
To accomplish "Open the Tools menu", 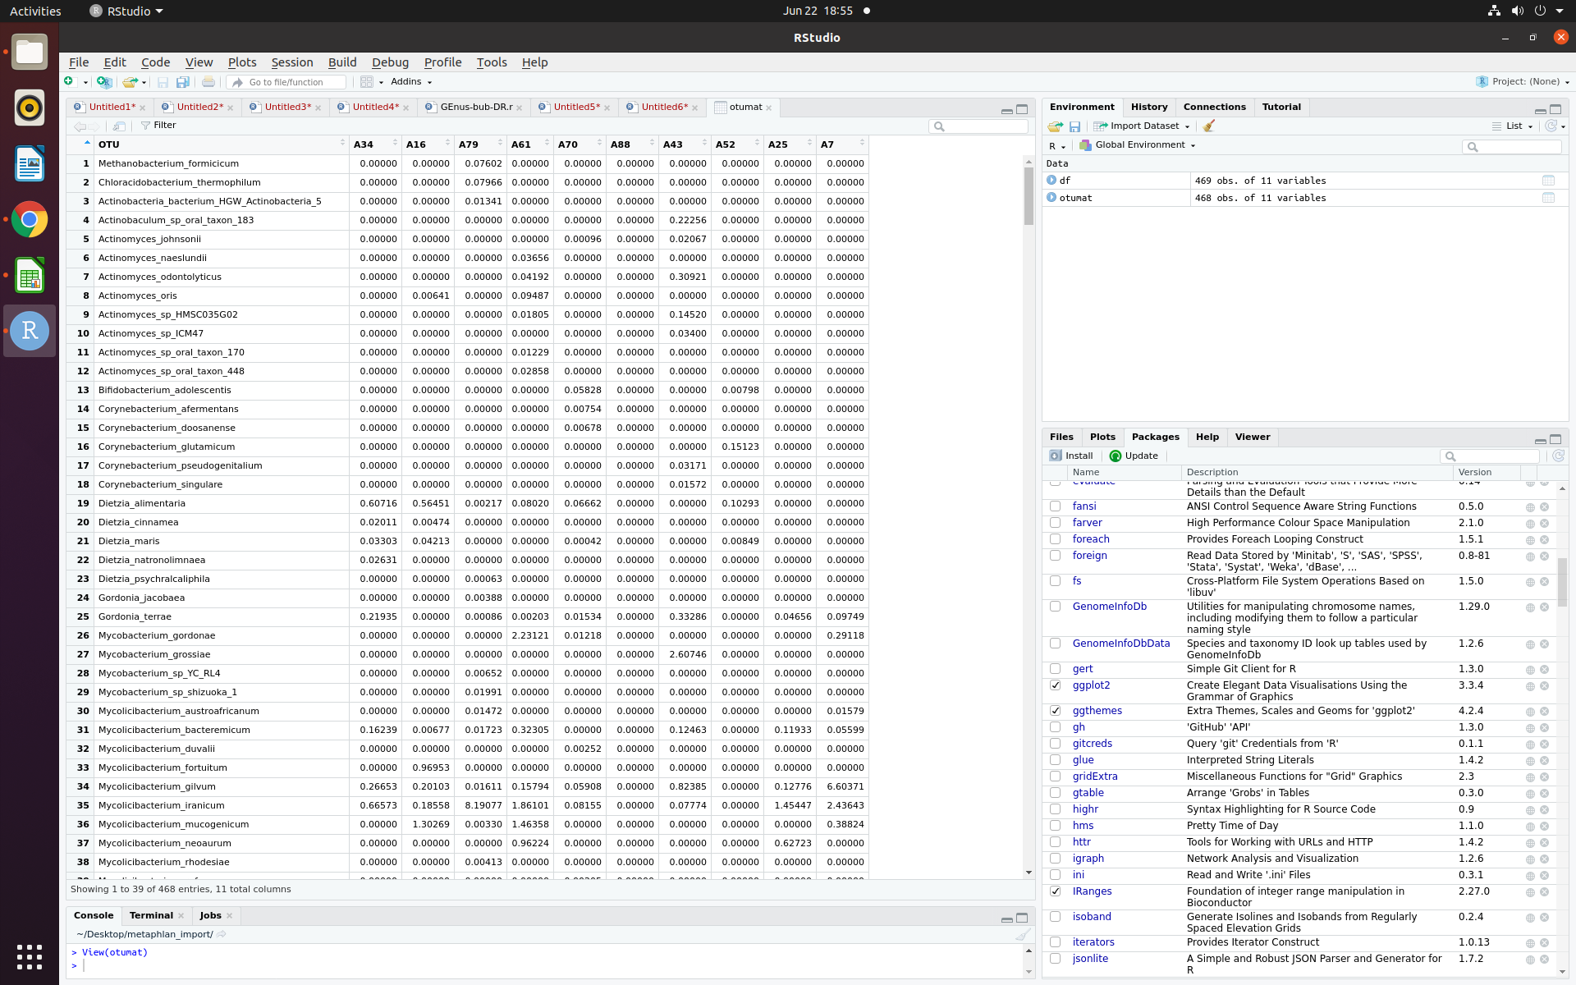I will (491, 62).
